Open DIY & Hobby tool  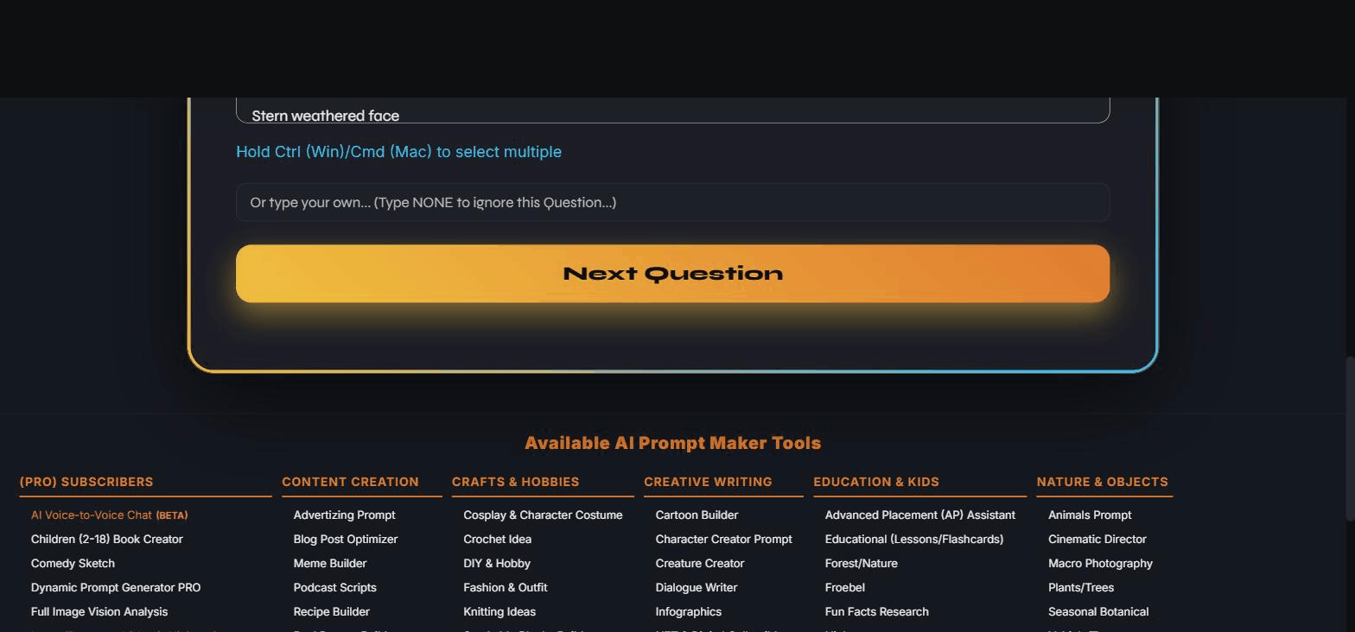tap(497, 563)
